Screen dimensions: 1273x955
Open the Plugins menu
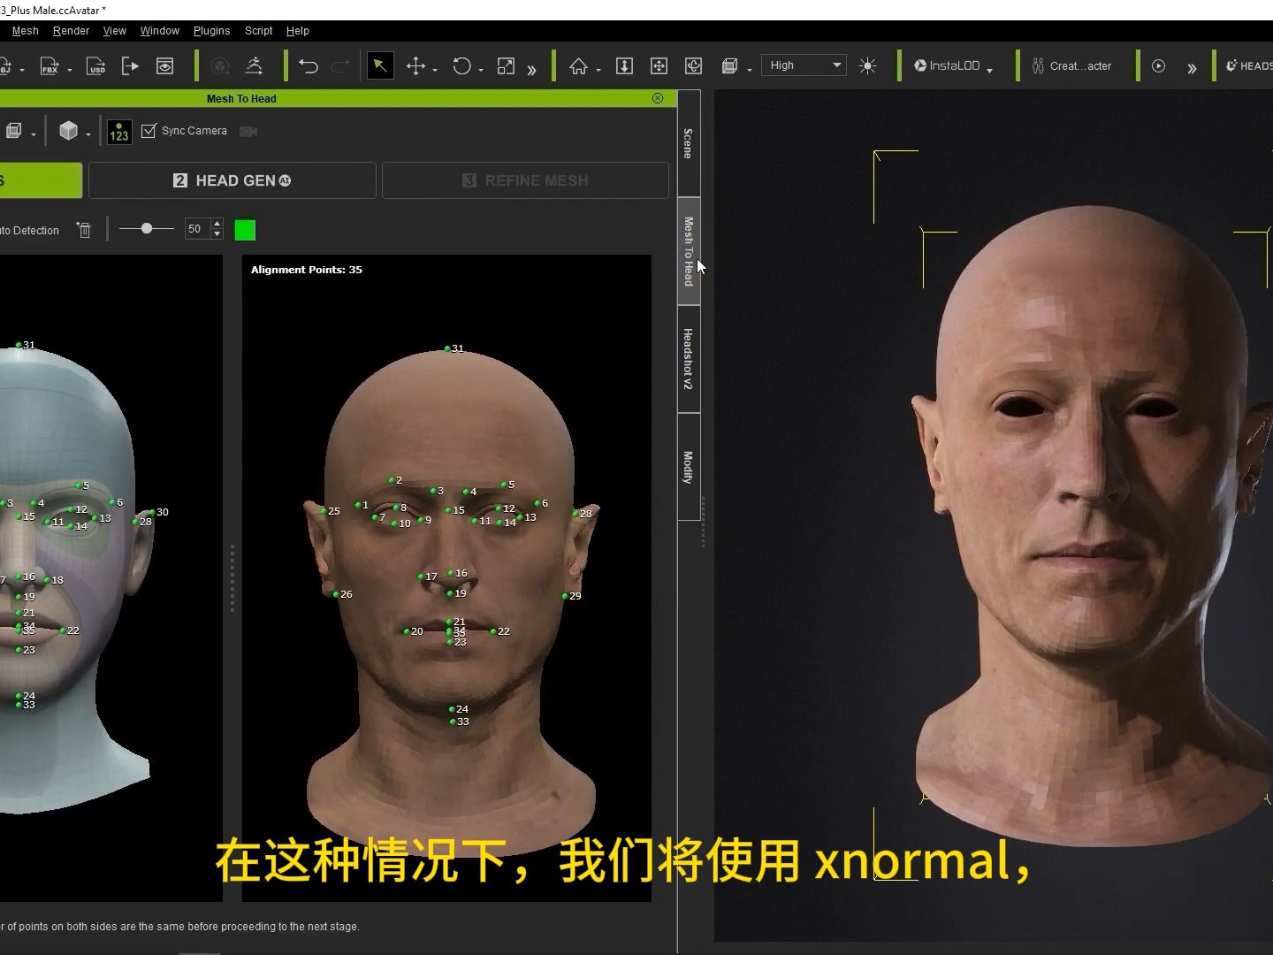click(x=212, y=31)
